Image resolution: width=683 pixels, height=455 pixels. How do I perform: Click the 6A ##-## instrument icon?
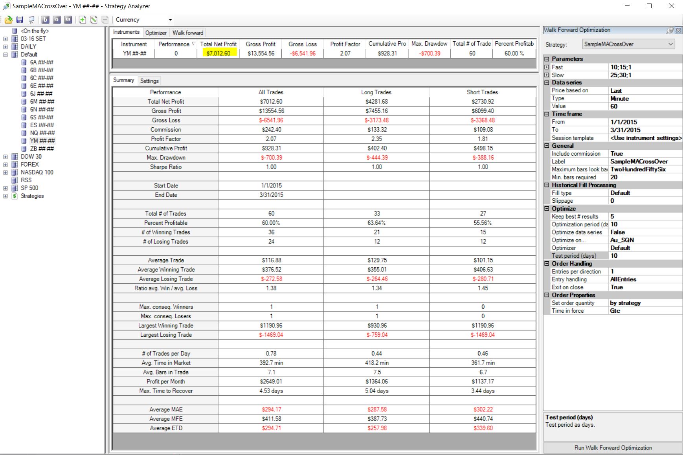click(24, 62)
